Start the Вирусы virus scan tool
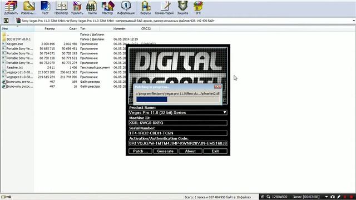Viewport: 356px width, 200px height. pos(146,8)
